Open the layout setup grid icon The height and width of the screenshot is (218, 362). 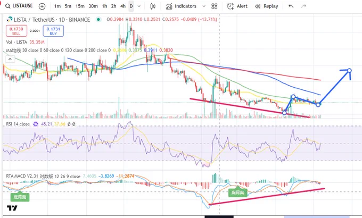point(214,6)
